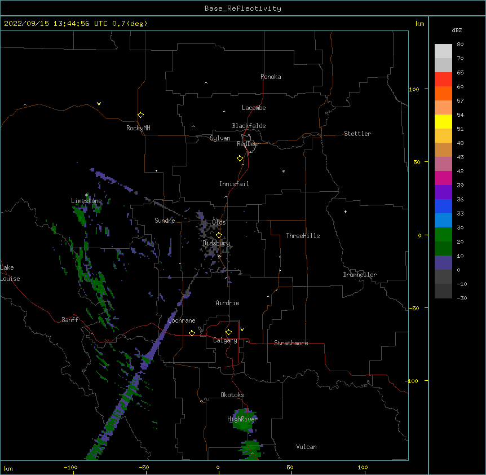Click the km unit label at top right
The image size is (486, 475).
419,24
